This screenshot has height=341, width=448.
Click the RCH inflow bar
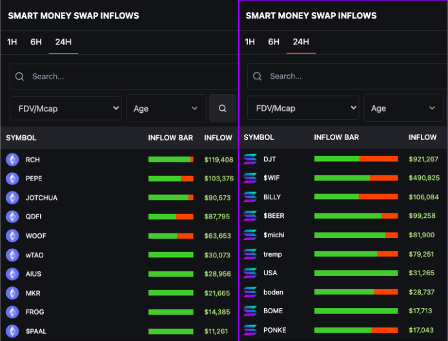pos(171,159)
